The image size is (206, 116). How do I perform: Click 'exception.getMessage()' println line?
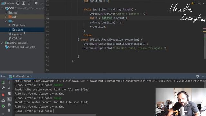point(116,44)
